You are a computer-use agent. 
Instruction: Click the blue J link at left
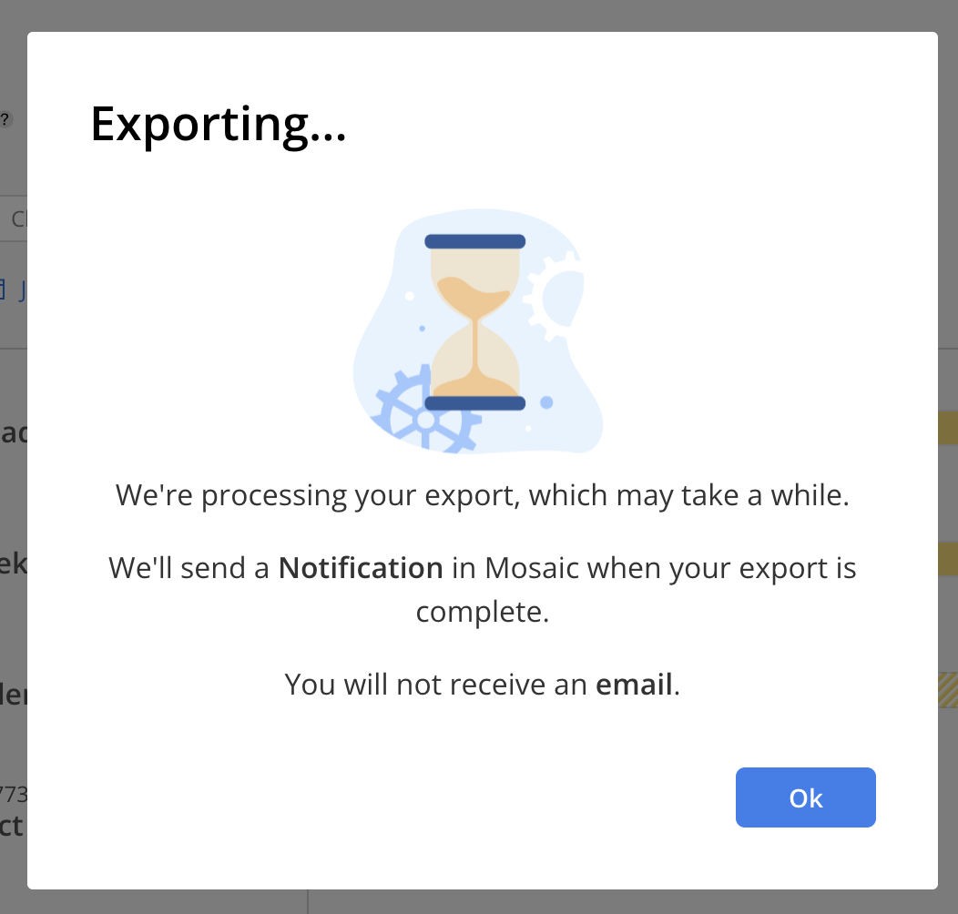click(23, 290)
